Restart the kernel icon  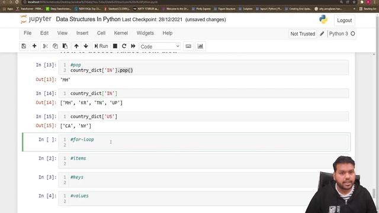point(124,46)
